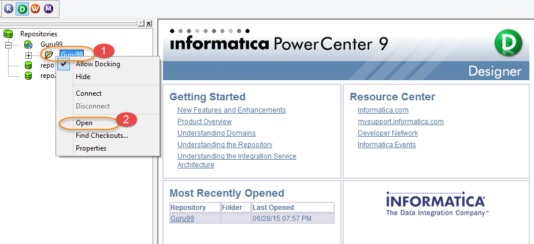Screen dimensions: 534x244
Task: Launch Workflow Monitor via M icon
Action: tap(49, 9)
